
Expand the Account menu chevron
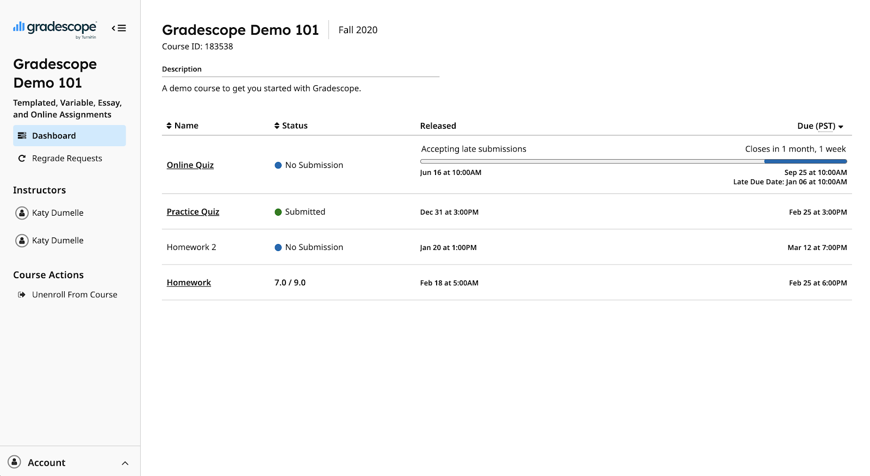tap(125, 464)
